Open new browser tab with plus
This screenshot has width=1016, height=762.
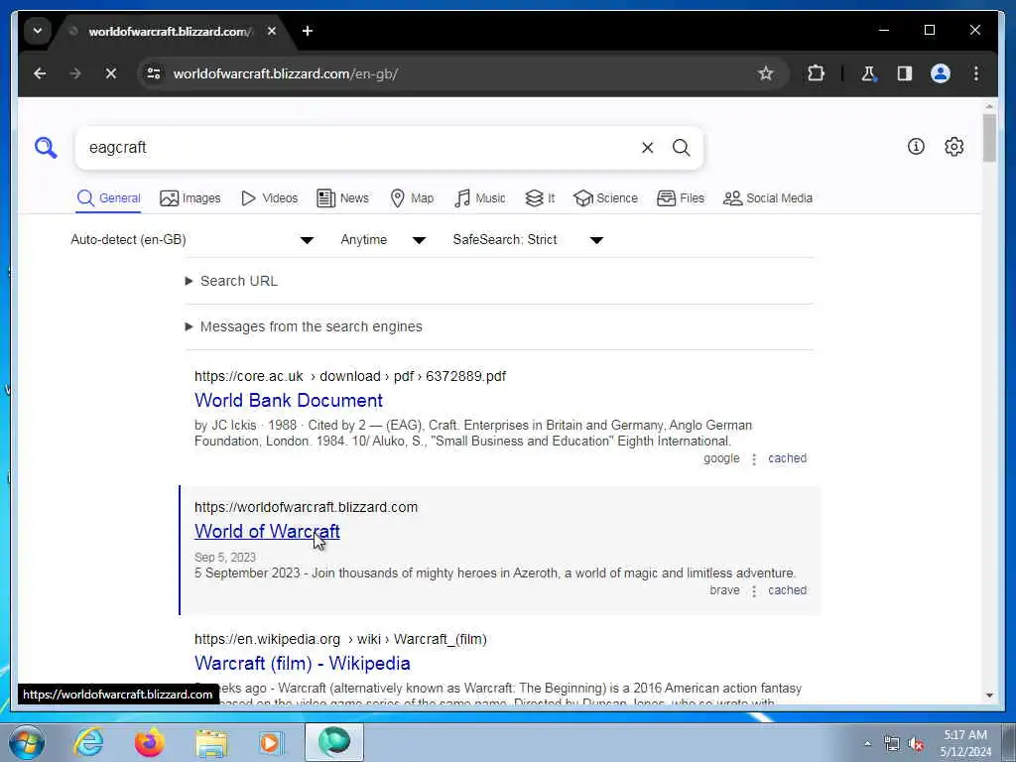click(308, 31)
